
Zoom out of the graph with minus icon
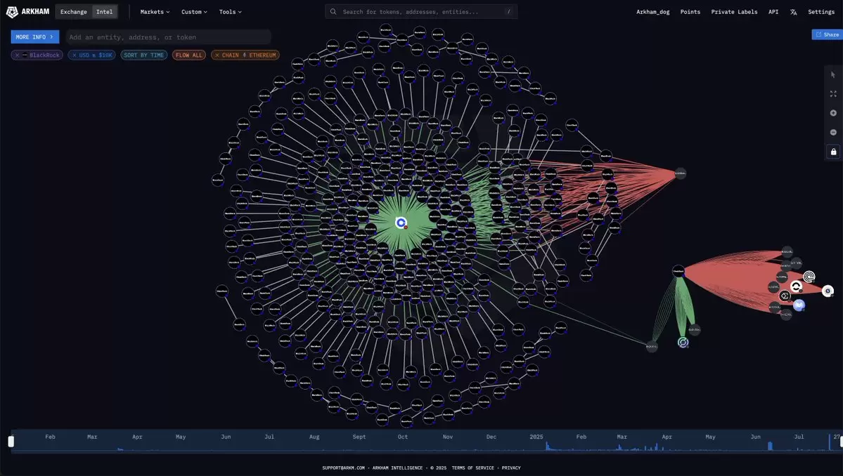(x=832, y=133)
